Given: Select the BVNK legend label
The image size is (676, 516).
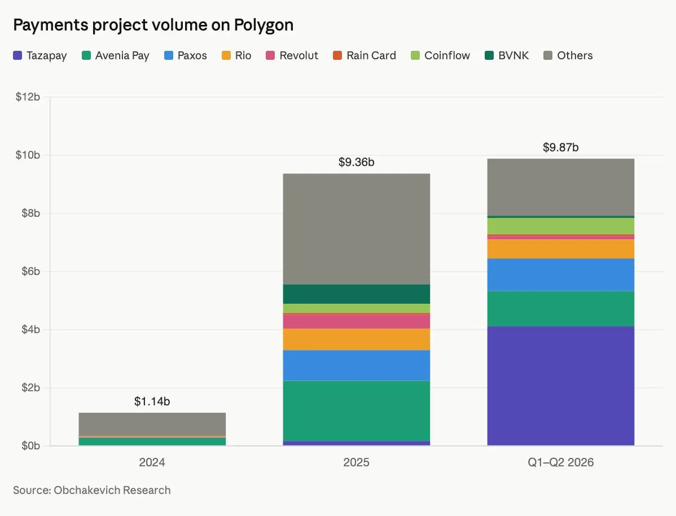Looking at the screenshot, I should click(513, 56).
